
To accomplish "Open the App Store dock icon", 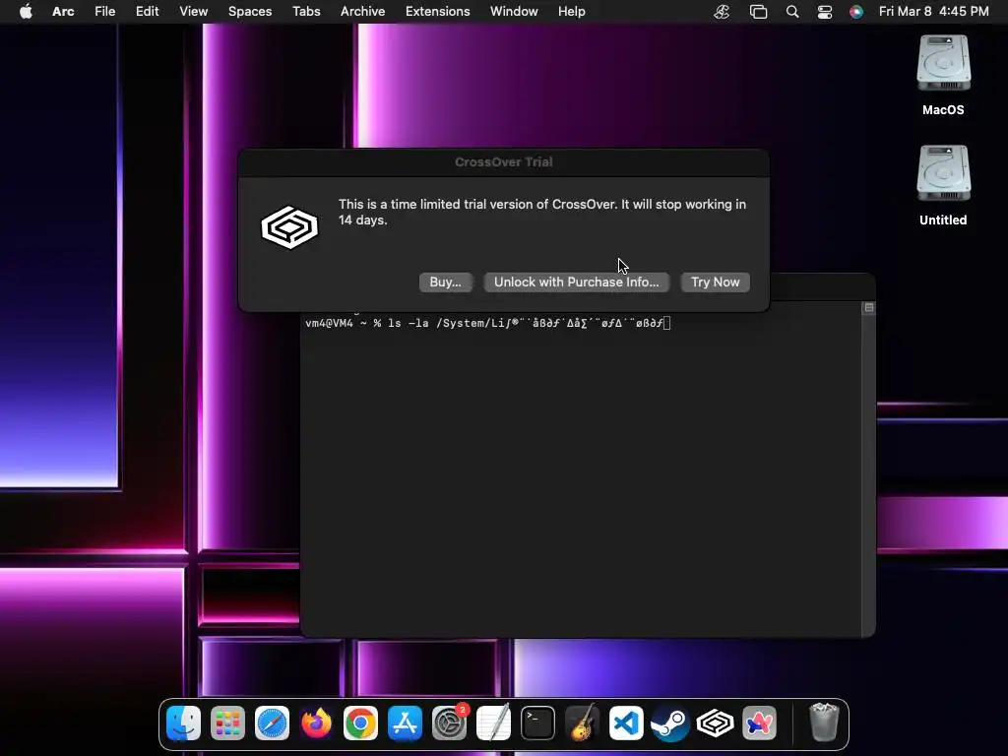I will pos(405,724).
